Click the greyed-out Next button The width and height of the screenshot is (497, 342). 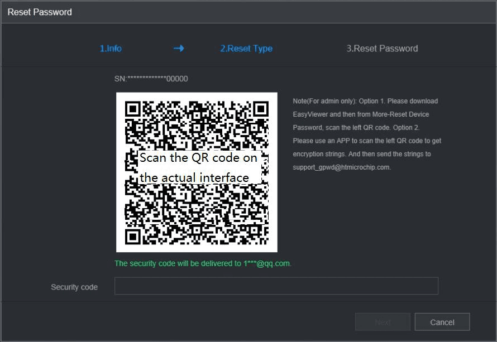point(383,322)
